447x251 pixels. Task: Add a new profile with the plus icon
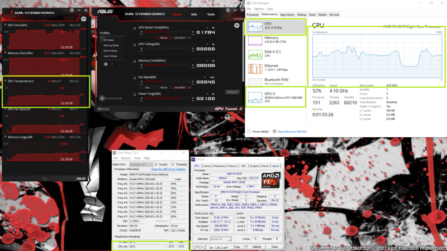106,64
